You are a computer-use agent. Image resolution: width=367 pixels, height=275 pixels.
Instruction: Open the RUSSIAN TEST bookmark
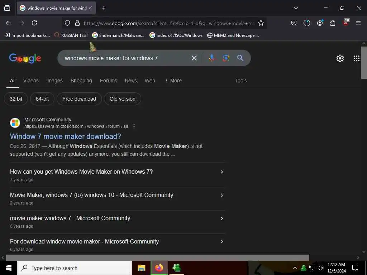pos(71,35)
